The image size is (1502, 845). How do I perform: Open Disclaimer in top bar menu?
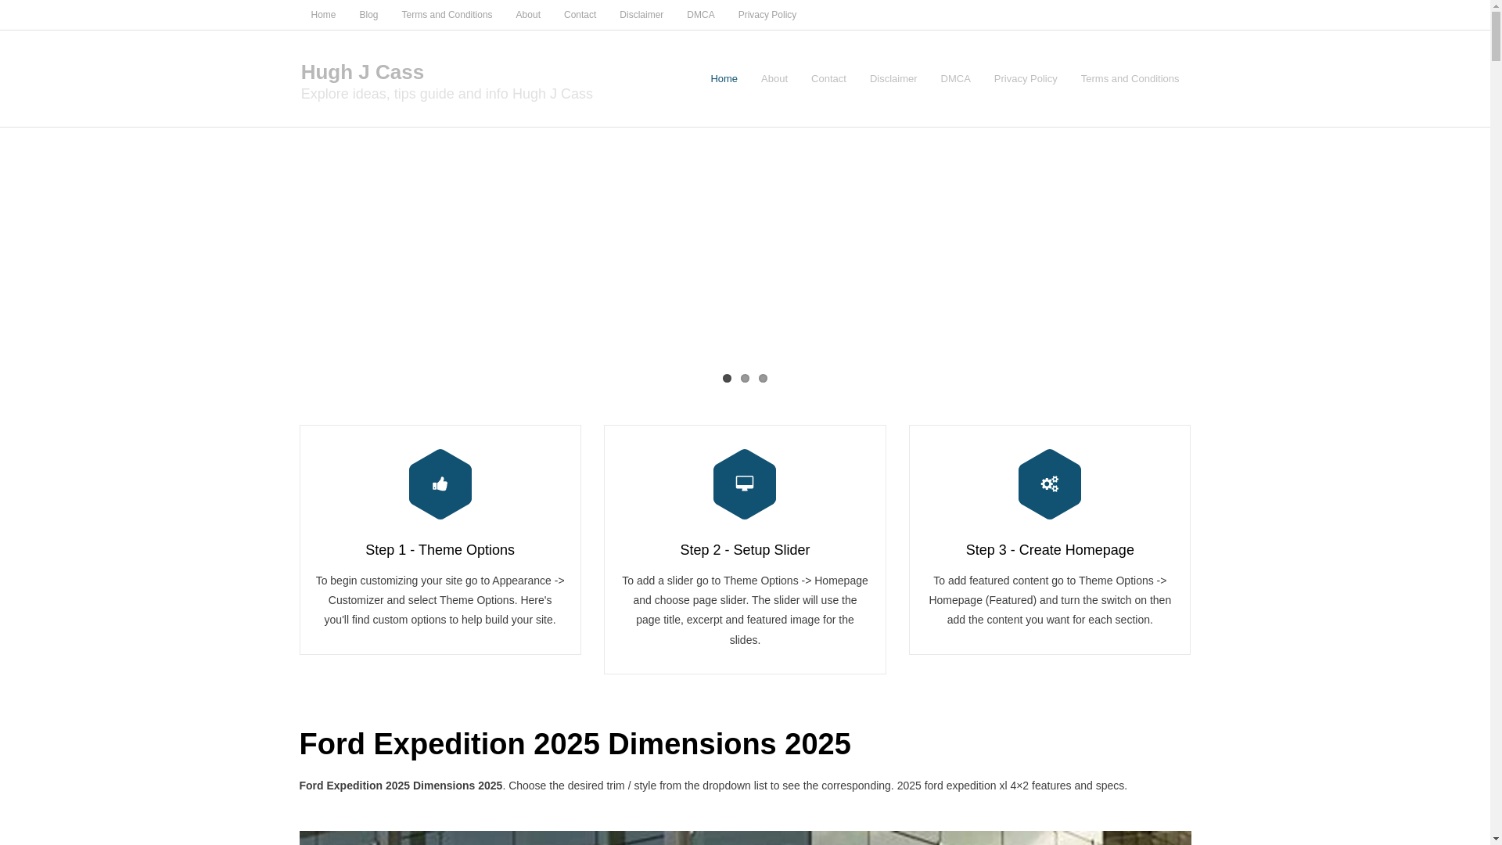[641, 15]
